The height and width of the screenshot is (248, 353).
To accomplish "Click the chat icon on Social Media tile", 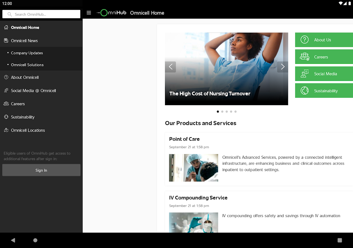I will coord(304,73).
